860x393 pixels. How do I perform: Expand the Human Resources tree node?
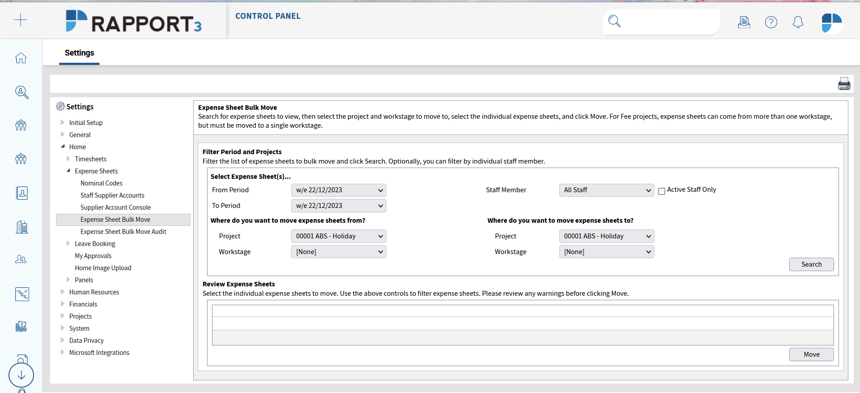(x=62, y=292)
